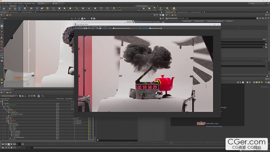
Task: Toggle the yellow column icon on LargePipes row
Action: 89,131
